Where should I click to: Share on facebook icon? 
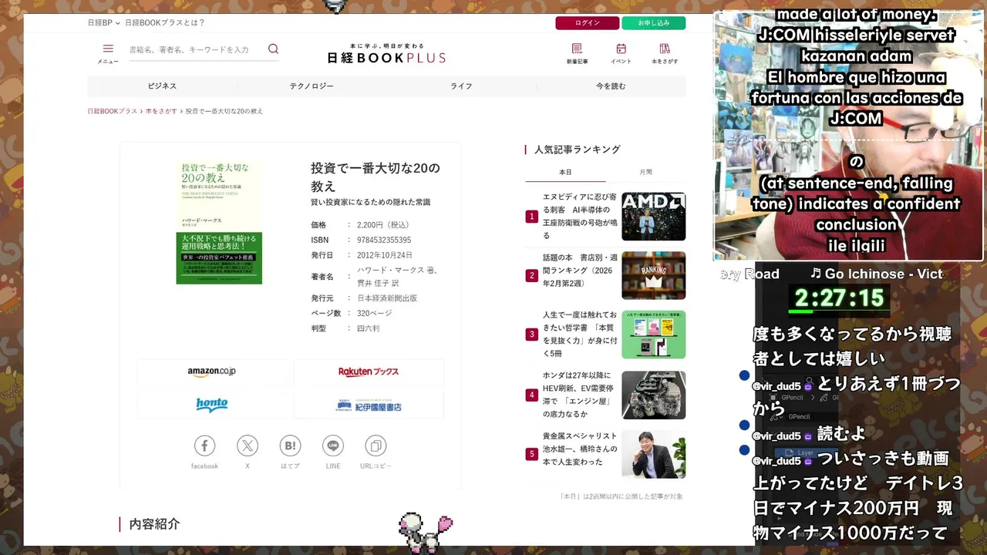tap(204, 446)
